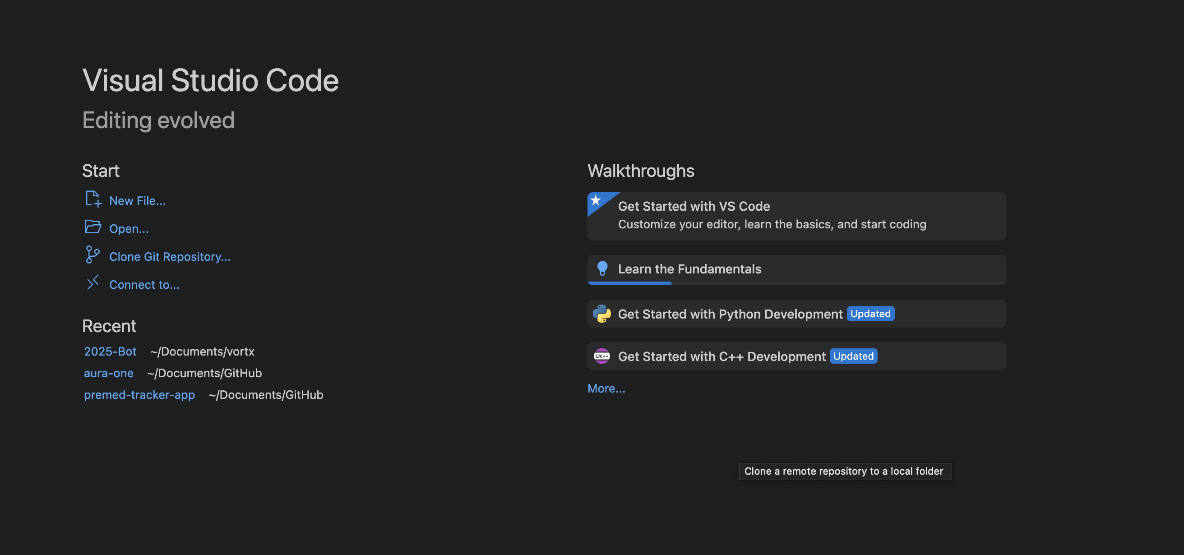1184x555 pixels.
Task: Open Get Started with Python Development walkthrough
Action: [796, 314]
